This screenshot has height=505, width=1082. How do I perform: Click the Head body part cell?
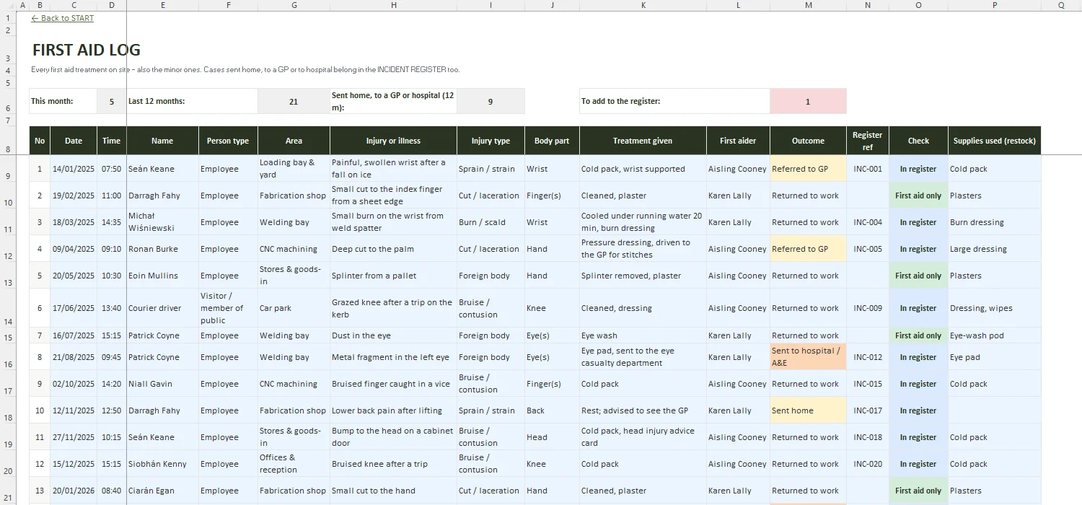click(x=552, y=437)
